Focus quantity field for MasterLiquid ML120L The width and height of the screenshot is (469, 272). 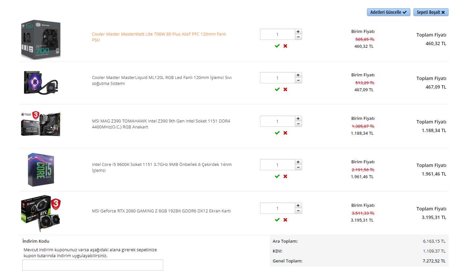click(277, 78)
